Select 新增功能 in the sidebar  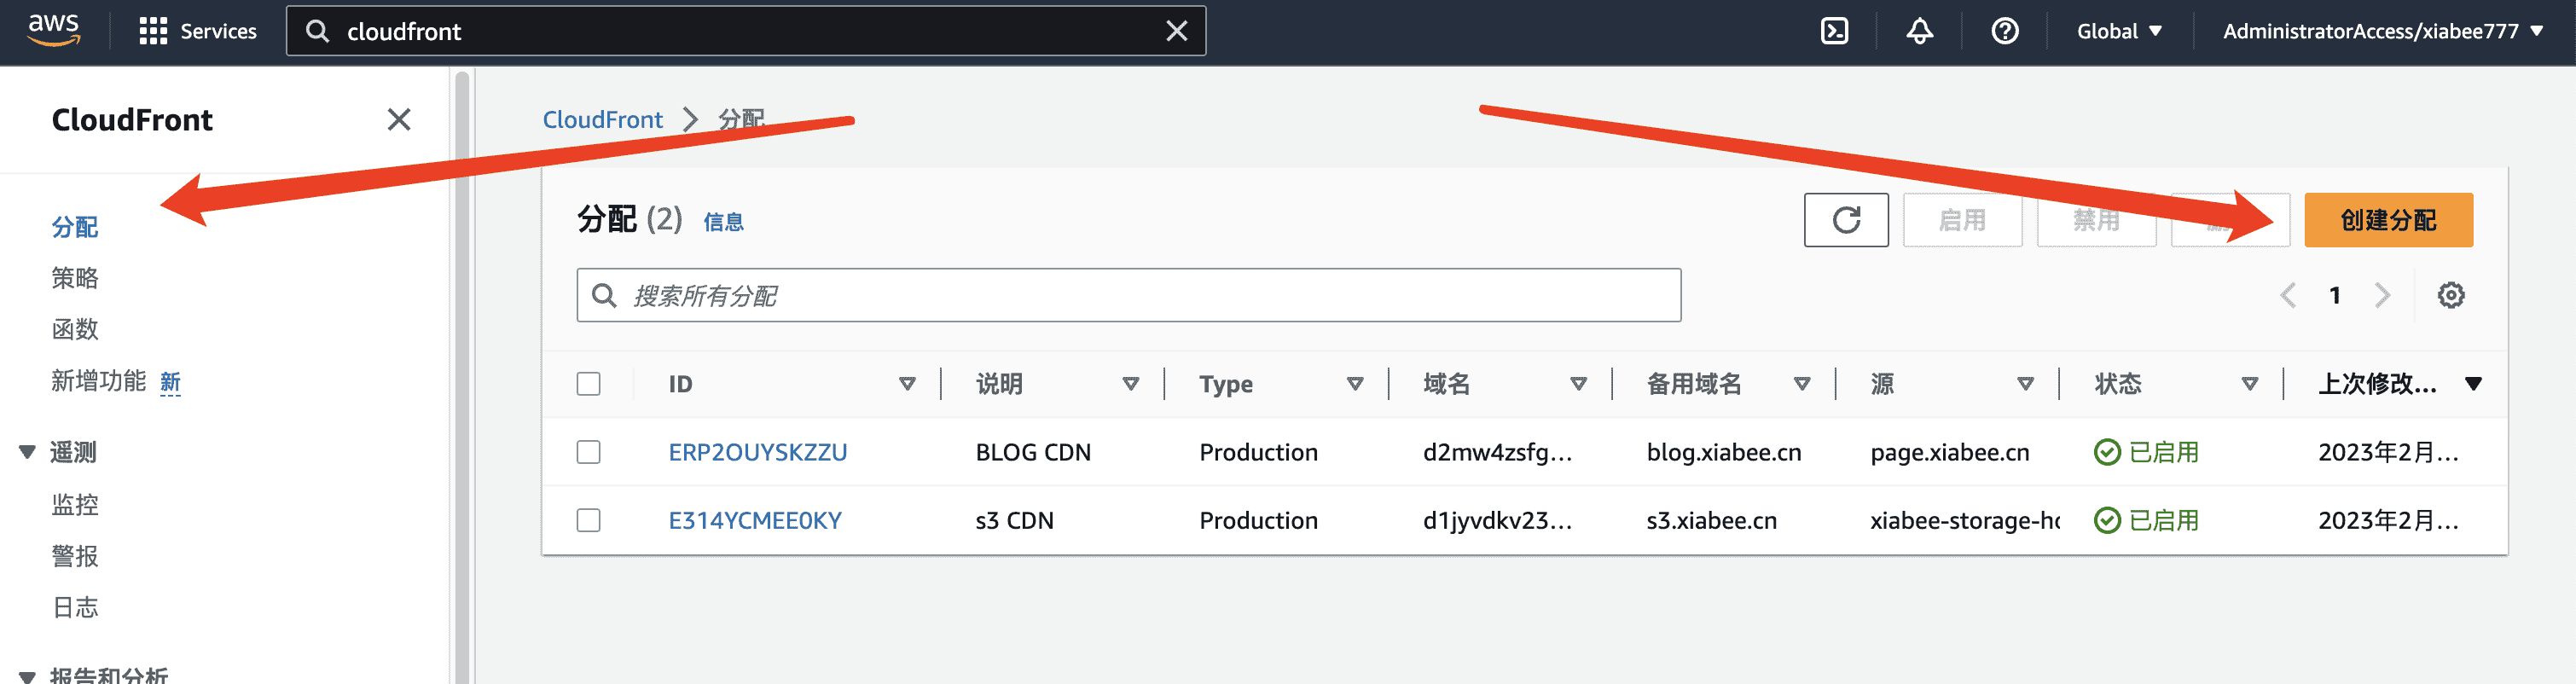[x=98, y=381]
